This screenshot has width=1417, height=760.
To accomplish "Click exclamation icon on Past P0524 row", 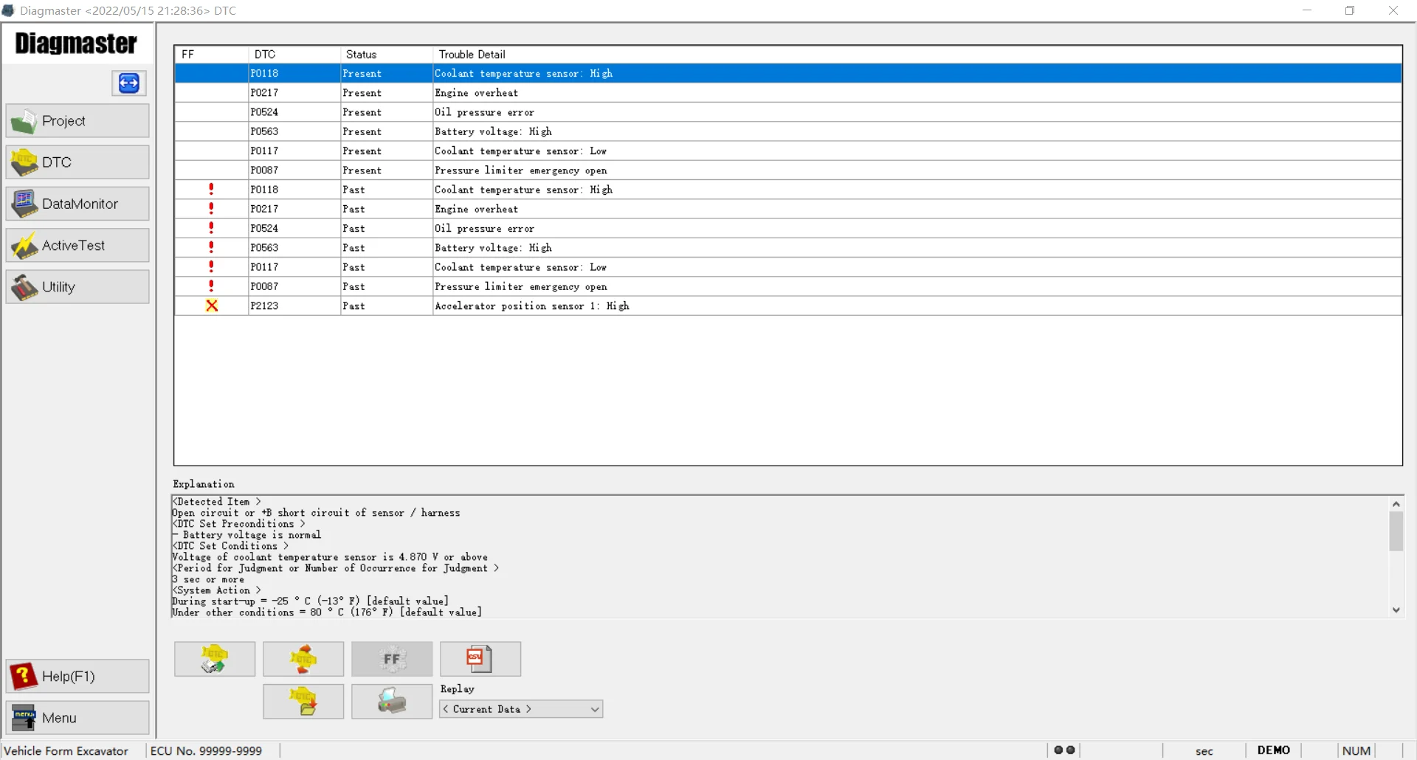I will tap(211, 228).
